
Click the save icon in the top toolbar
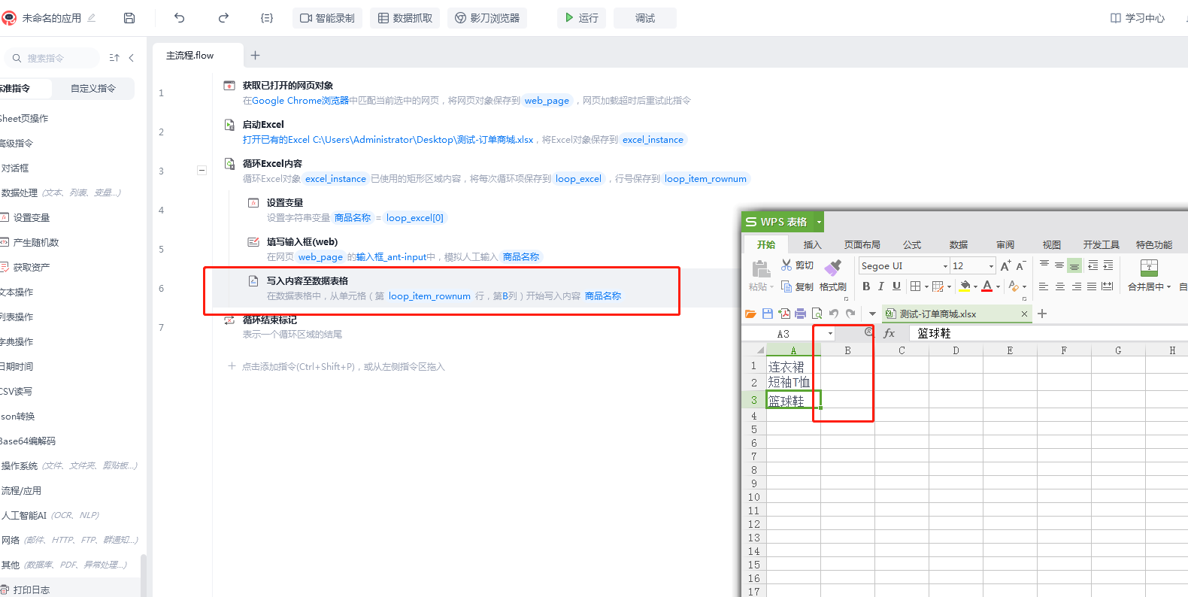(x=129, y=18)
